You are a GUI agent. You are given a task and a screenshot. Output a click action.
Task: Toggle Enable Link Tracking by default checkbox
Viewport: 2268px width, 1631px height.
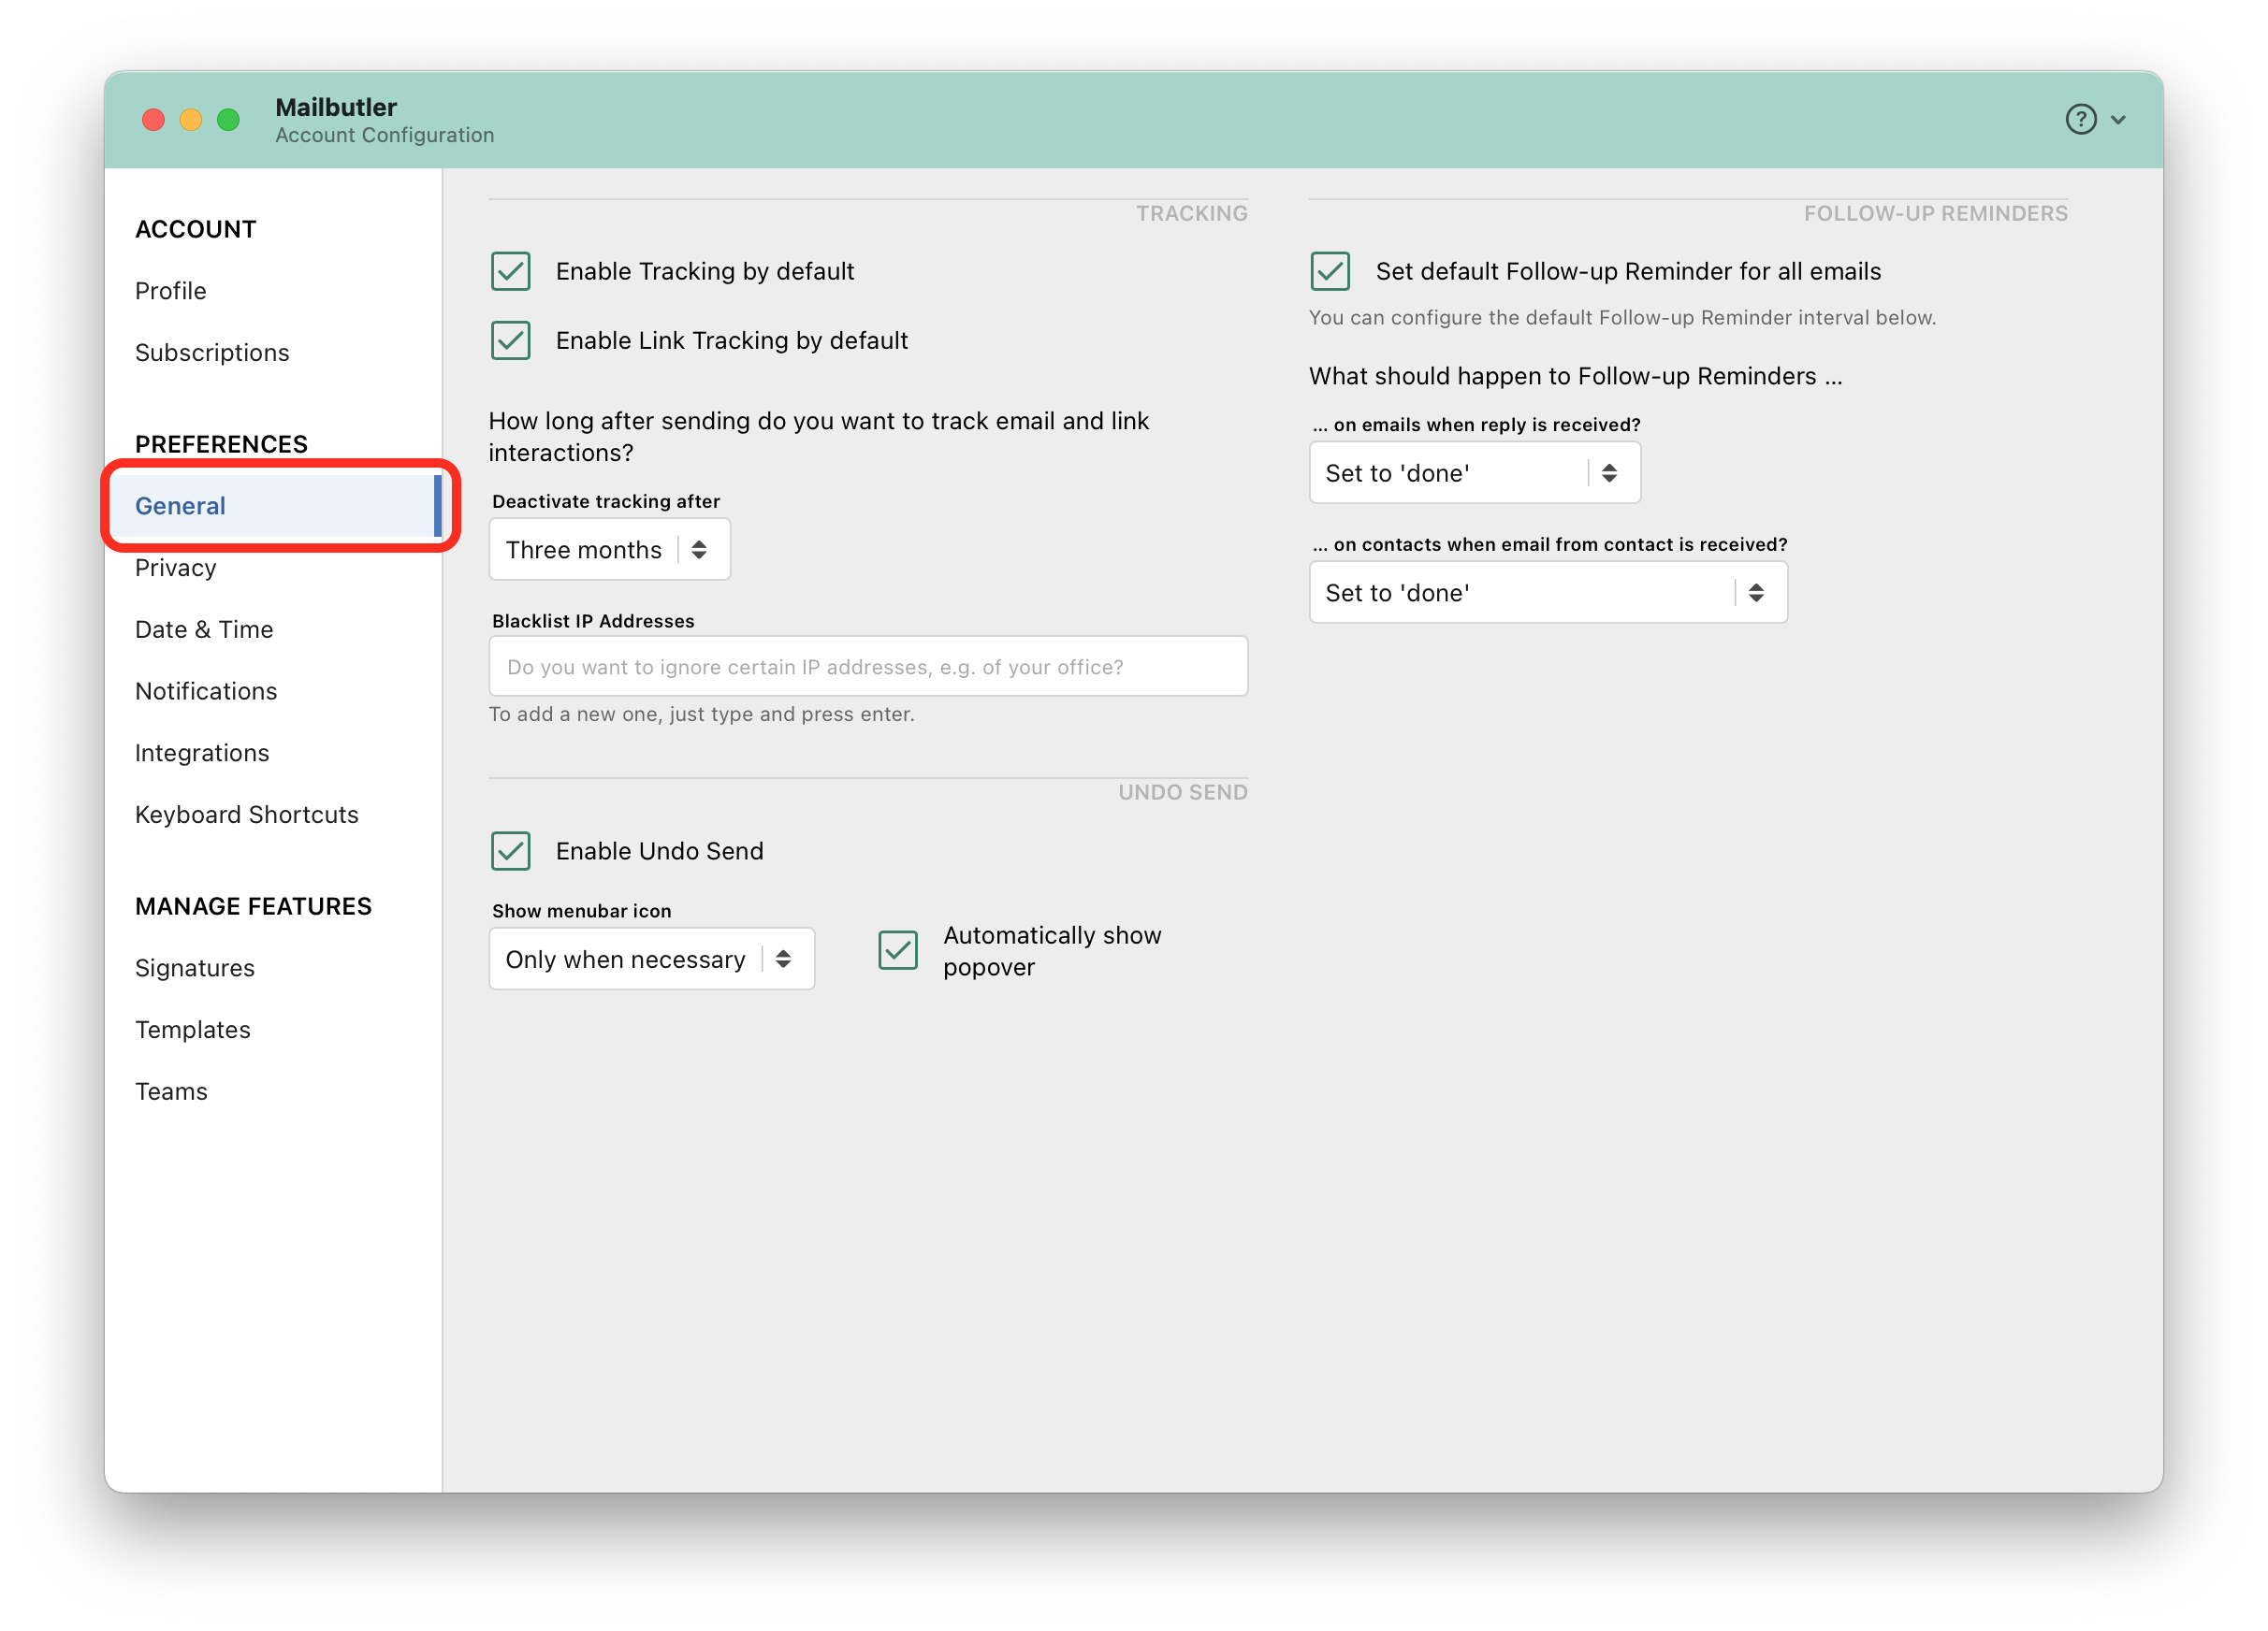point(513,339)
